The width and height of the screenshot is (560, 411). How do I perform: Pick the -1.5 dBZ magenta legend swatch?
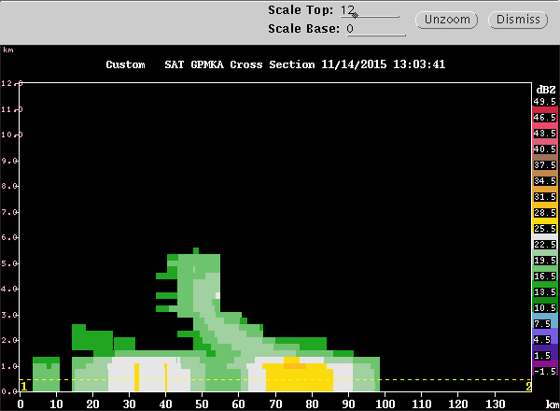point(545,371)
